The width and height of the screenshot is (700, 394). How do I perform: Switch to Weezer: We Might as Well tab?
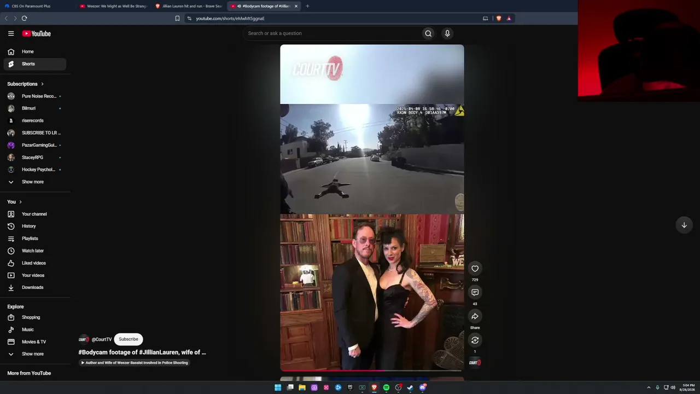(x=113, y=6)
